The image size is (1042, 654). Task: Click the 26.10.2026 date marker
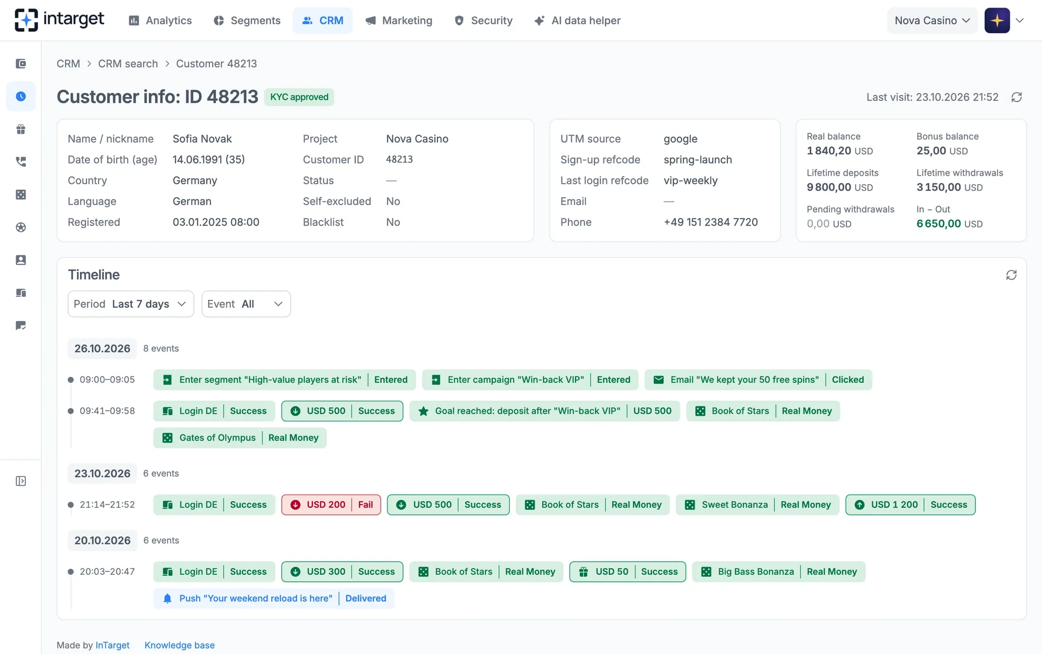point(102,348)
